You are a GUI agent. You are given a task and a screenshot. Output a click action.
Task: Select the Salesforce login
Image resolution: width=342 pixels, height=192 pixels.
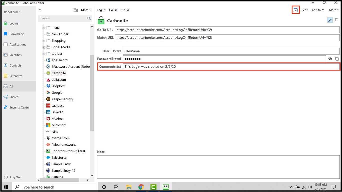point(59,158)
